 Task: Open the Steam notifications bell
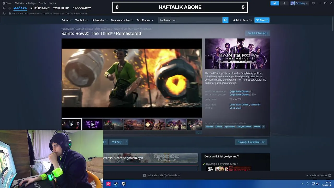tap(284, 3)
